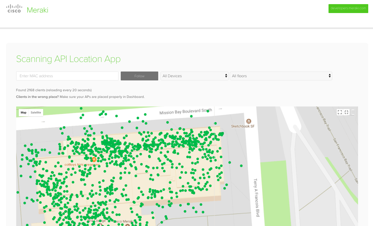Click the Enter MAC address field

coord(67,76)
